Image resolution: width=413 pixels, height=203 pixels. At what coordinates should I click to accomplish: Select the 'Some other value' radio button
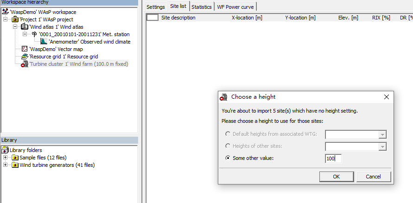tap(228, 158)
